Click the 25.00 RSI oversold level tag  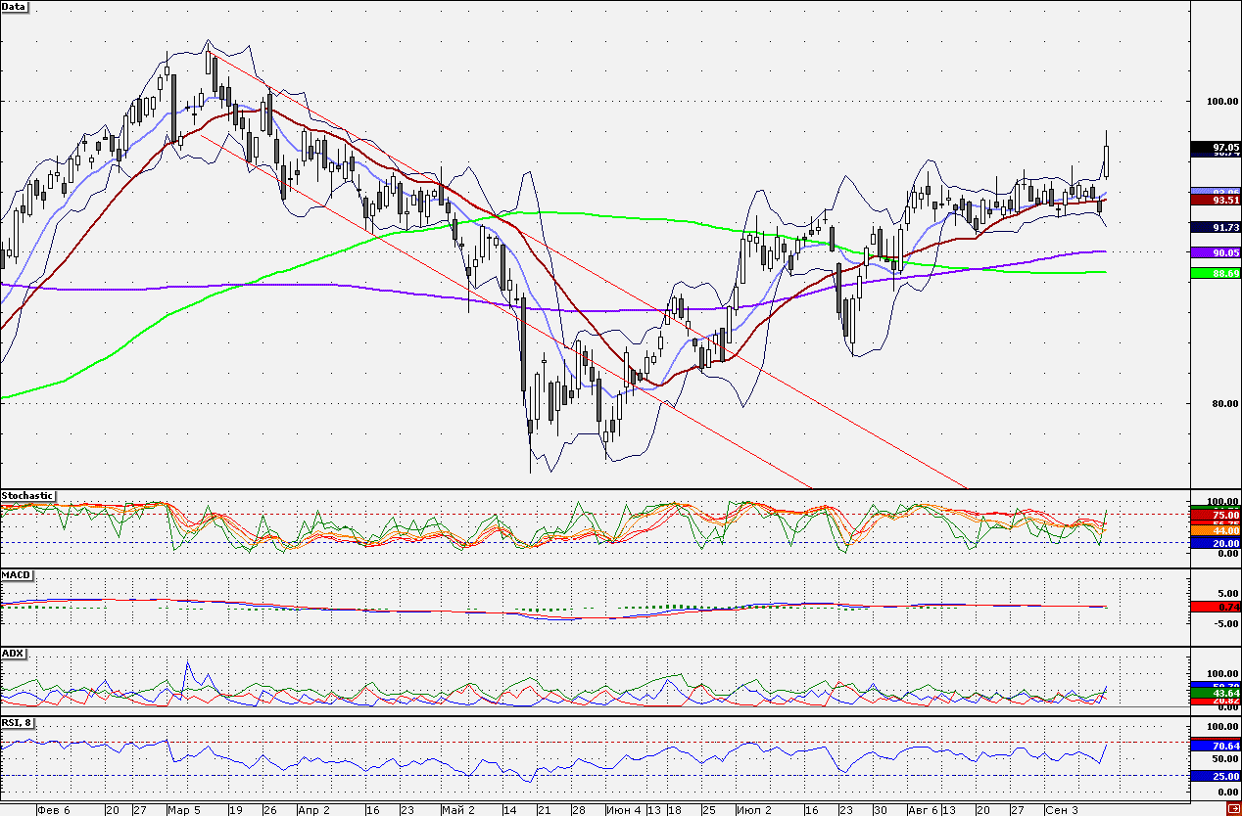click(1216, 777)
